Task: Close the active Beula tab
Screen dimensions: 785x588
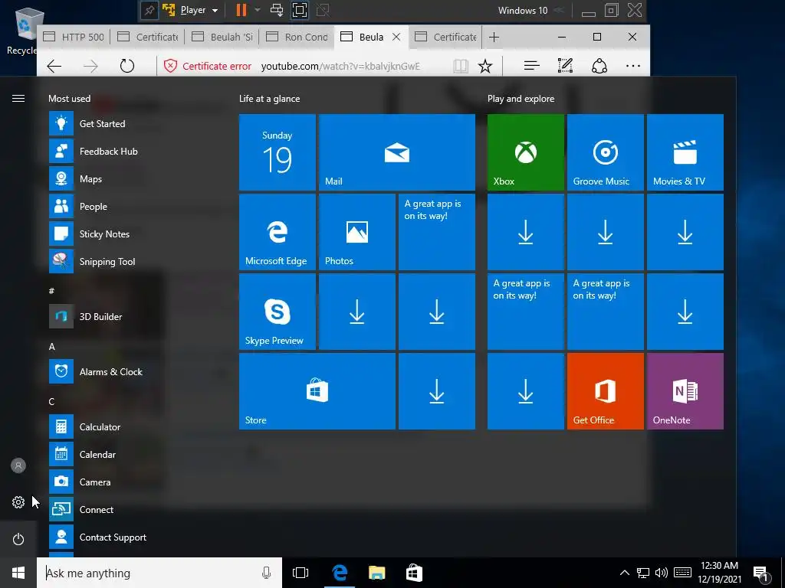Action: click(396, 37)
